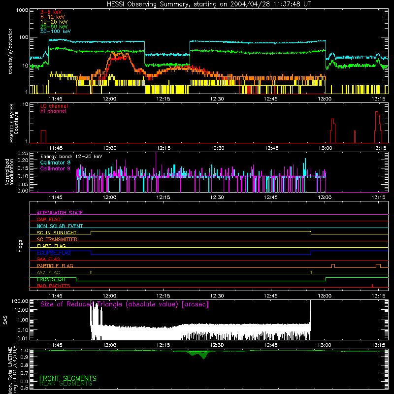This screenshot has width=394, height=394.
Task: Click the 100.00 value on the SAS axis
Action: pos(20,301)
